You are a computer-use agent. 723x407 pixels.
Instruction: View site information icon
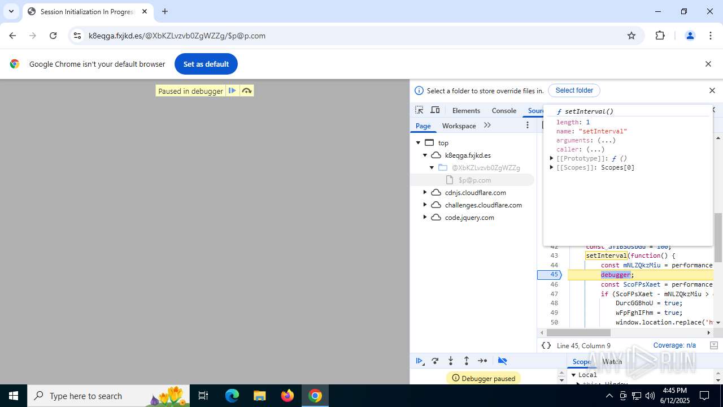[78, 36]
